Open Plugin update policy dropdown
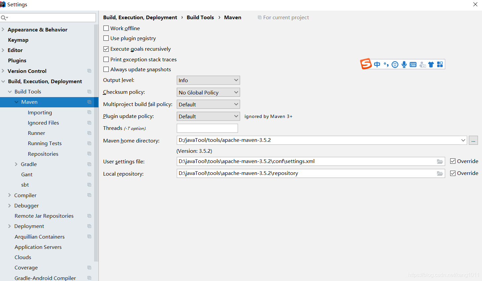Viewport: 482px width, 281px height. pyautogui.click(x=208, y=116)
